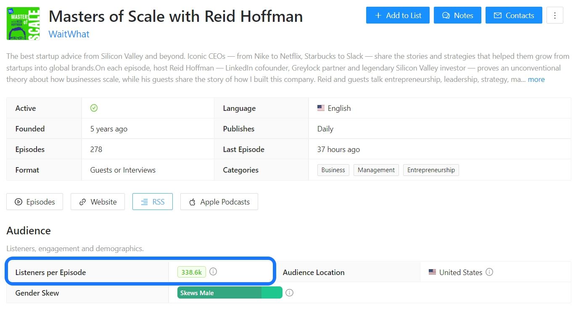Click the Audience section heading

point(29,231)
